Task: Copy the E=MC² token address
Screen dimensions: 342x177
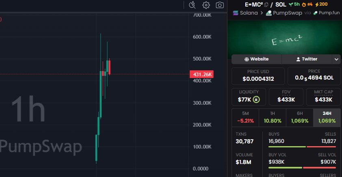Action: point(266,4)
